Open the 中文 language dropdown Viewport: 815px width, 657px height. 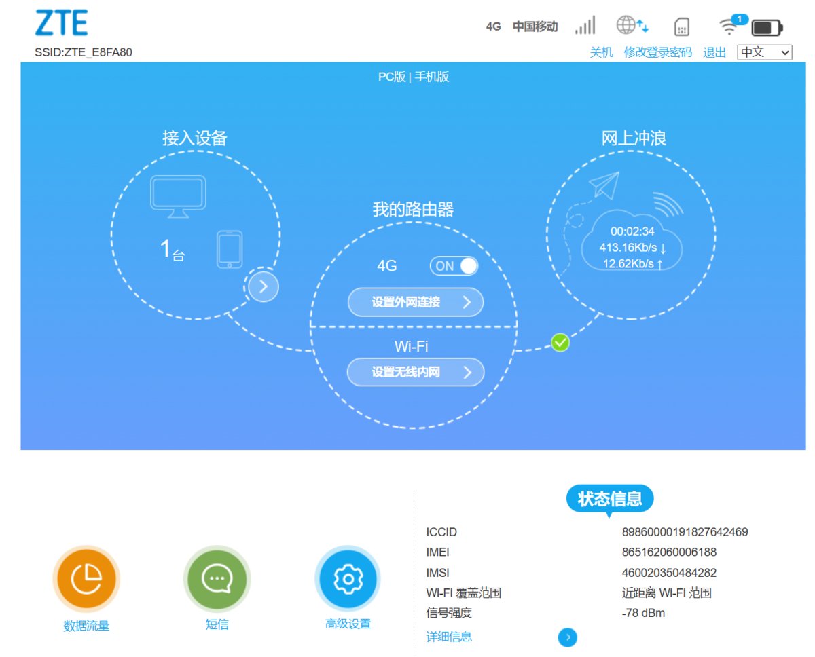click(765, 52)
